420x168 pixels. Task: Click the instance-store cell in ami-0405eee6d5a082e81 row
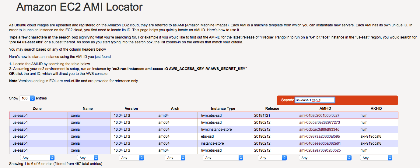(224, 143)
